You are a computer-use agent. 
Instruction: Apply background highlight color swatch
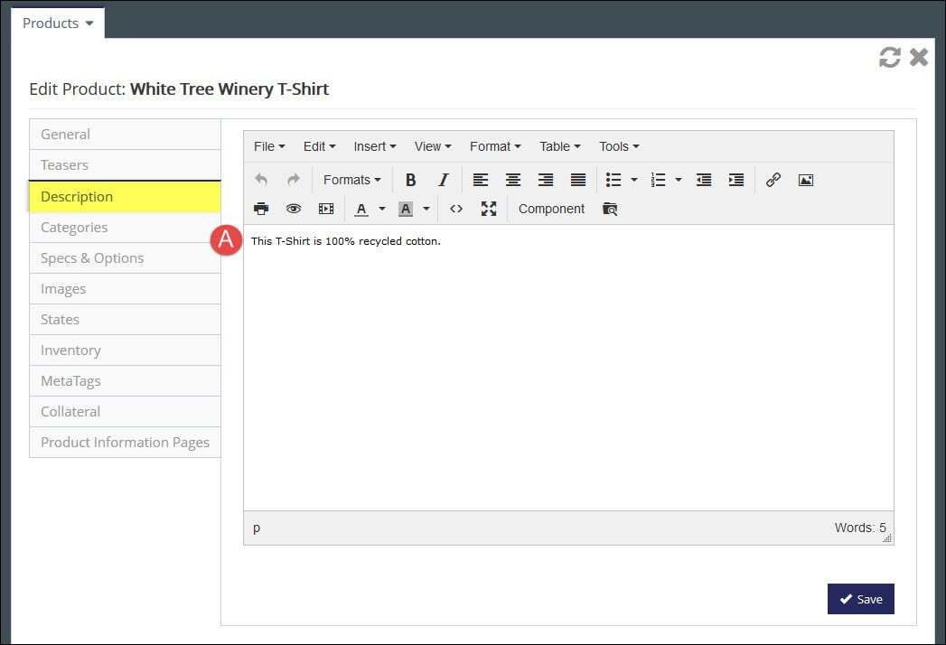406,209
